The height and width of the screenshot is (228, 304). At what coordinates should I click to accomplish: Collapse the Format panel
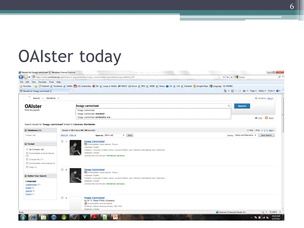(x=26, y=144)
